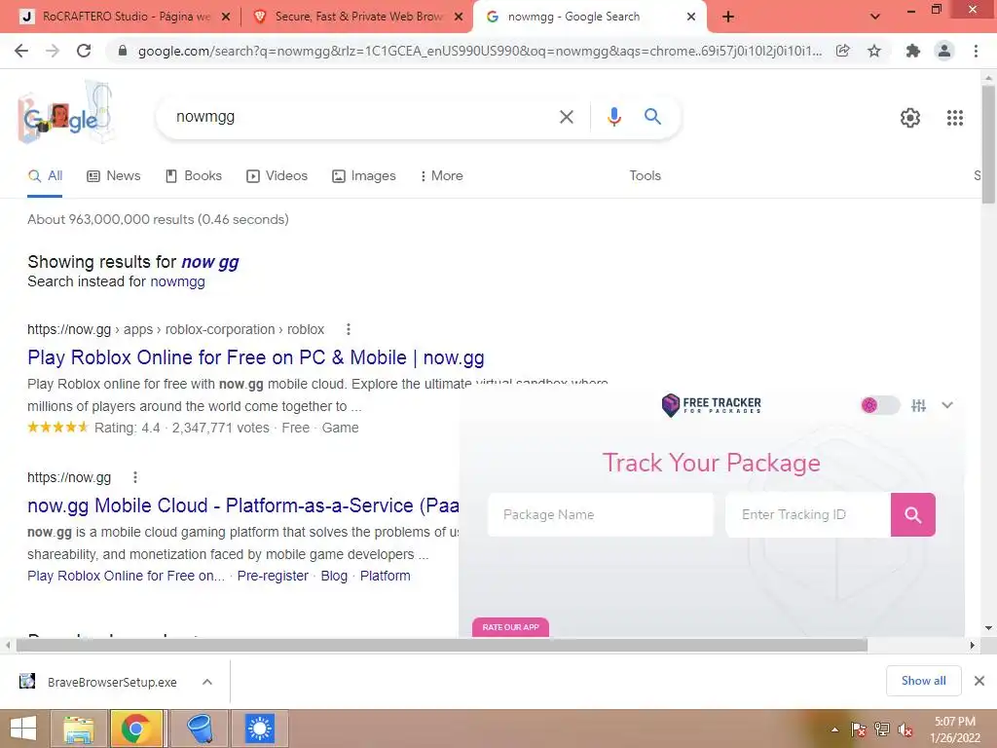
Task: Go back to the previous page
Action: 21,51
